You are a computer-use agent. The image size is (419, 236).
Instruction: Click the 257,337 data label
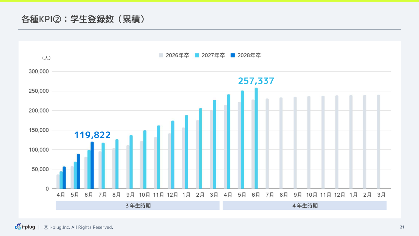(256, 81)
